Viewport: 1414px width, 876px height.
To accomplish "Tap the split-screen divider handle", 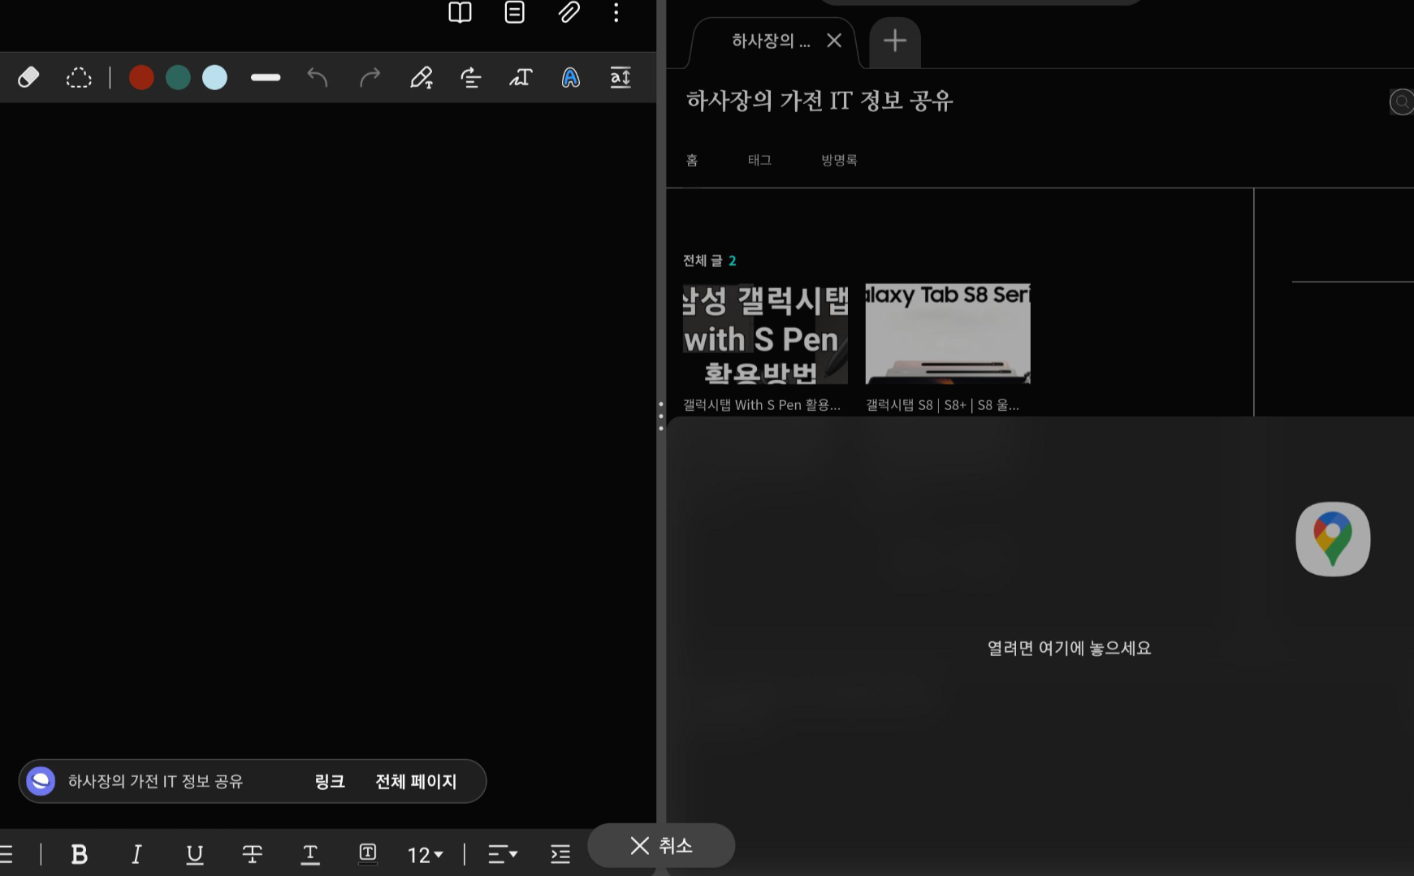I will click(x=661, y=416).
